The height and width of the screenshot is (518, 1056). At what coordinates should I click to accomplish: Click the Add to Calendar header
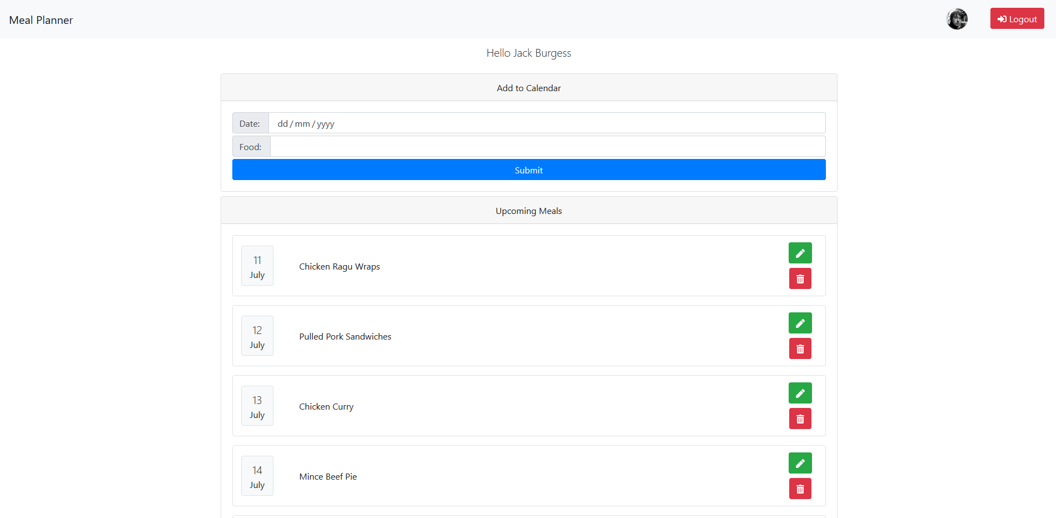click(529, 88)
